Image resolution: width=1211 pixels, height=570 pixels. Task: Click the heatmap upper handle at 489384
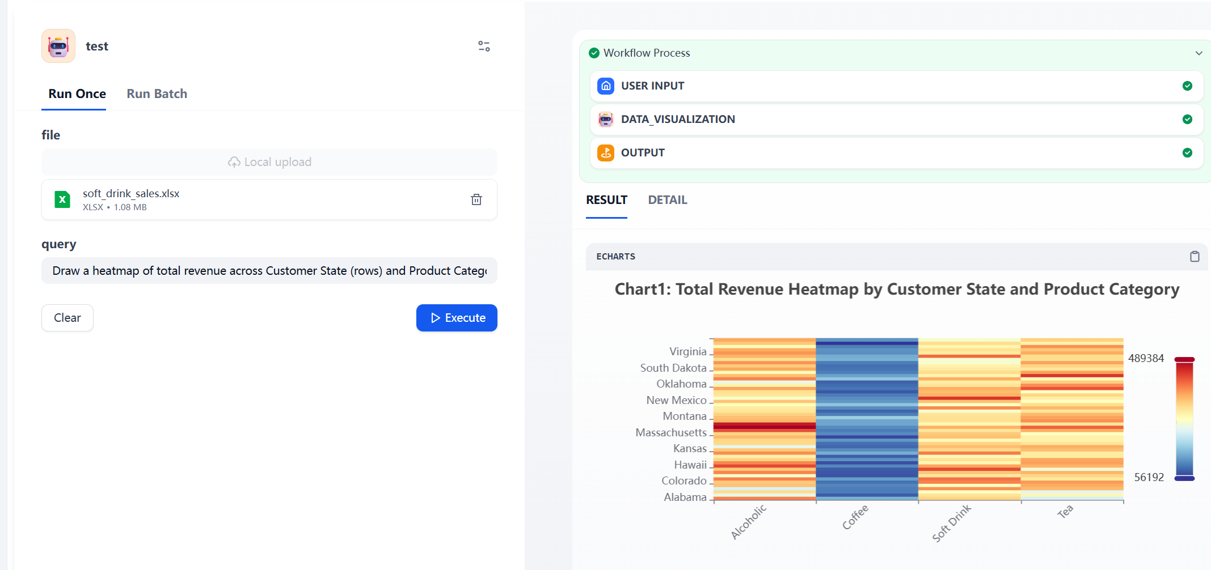[x=1184, y=360]
